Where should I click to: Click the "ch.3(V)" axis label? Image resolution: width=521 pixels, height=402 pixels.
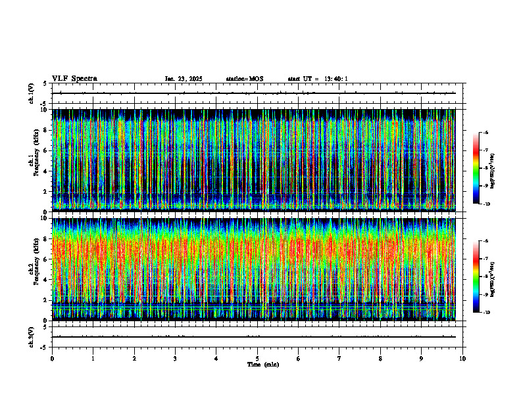click(31, 337)
